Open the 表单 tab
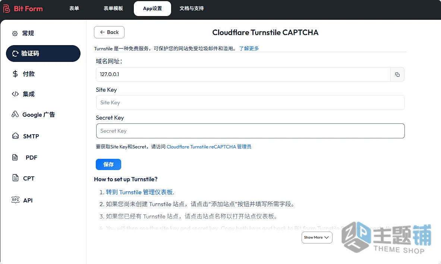 click(x=74, y=9)
